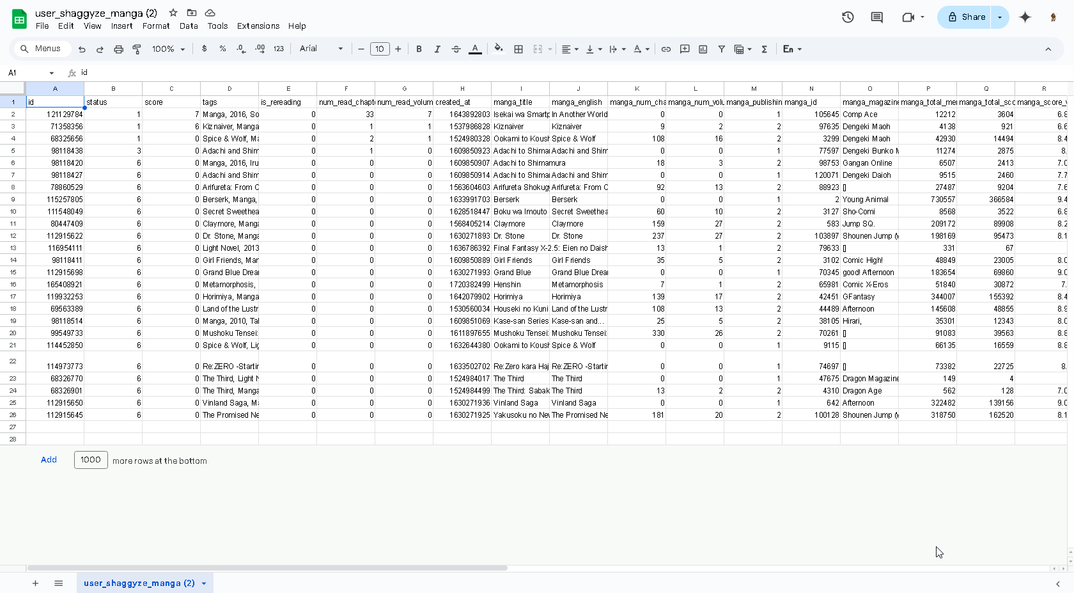Expand the zoom 100% dropdown
The width and height of the screenshot is (1074, 593).
(x=169, y=49)
